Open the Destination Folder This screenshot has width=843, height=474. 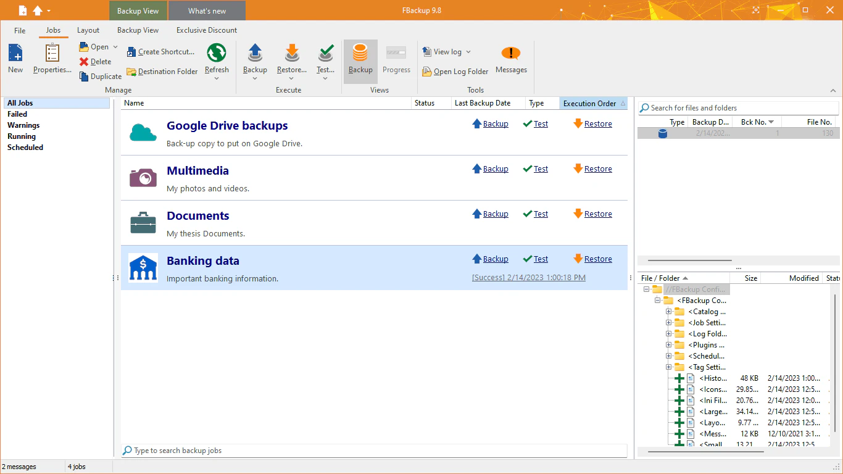(x=162, y=72)
